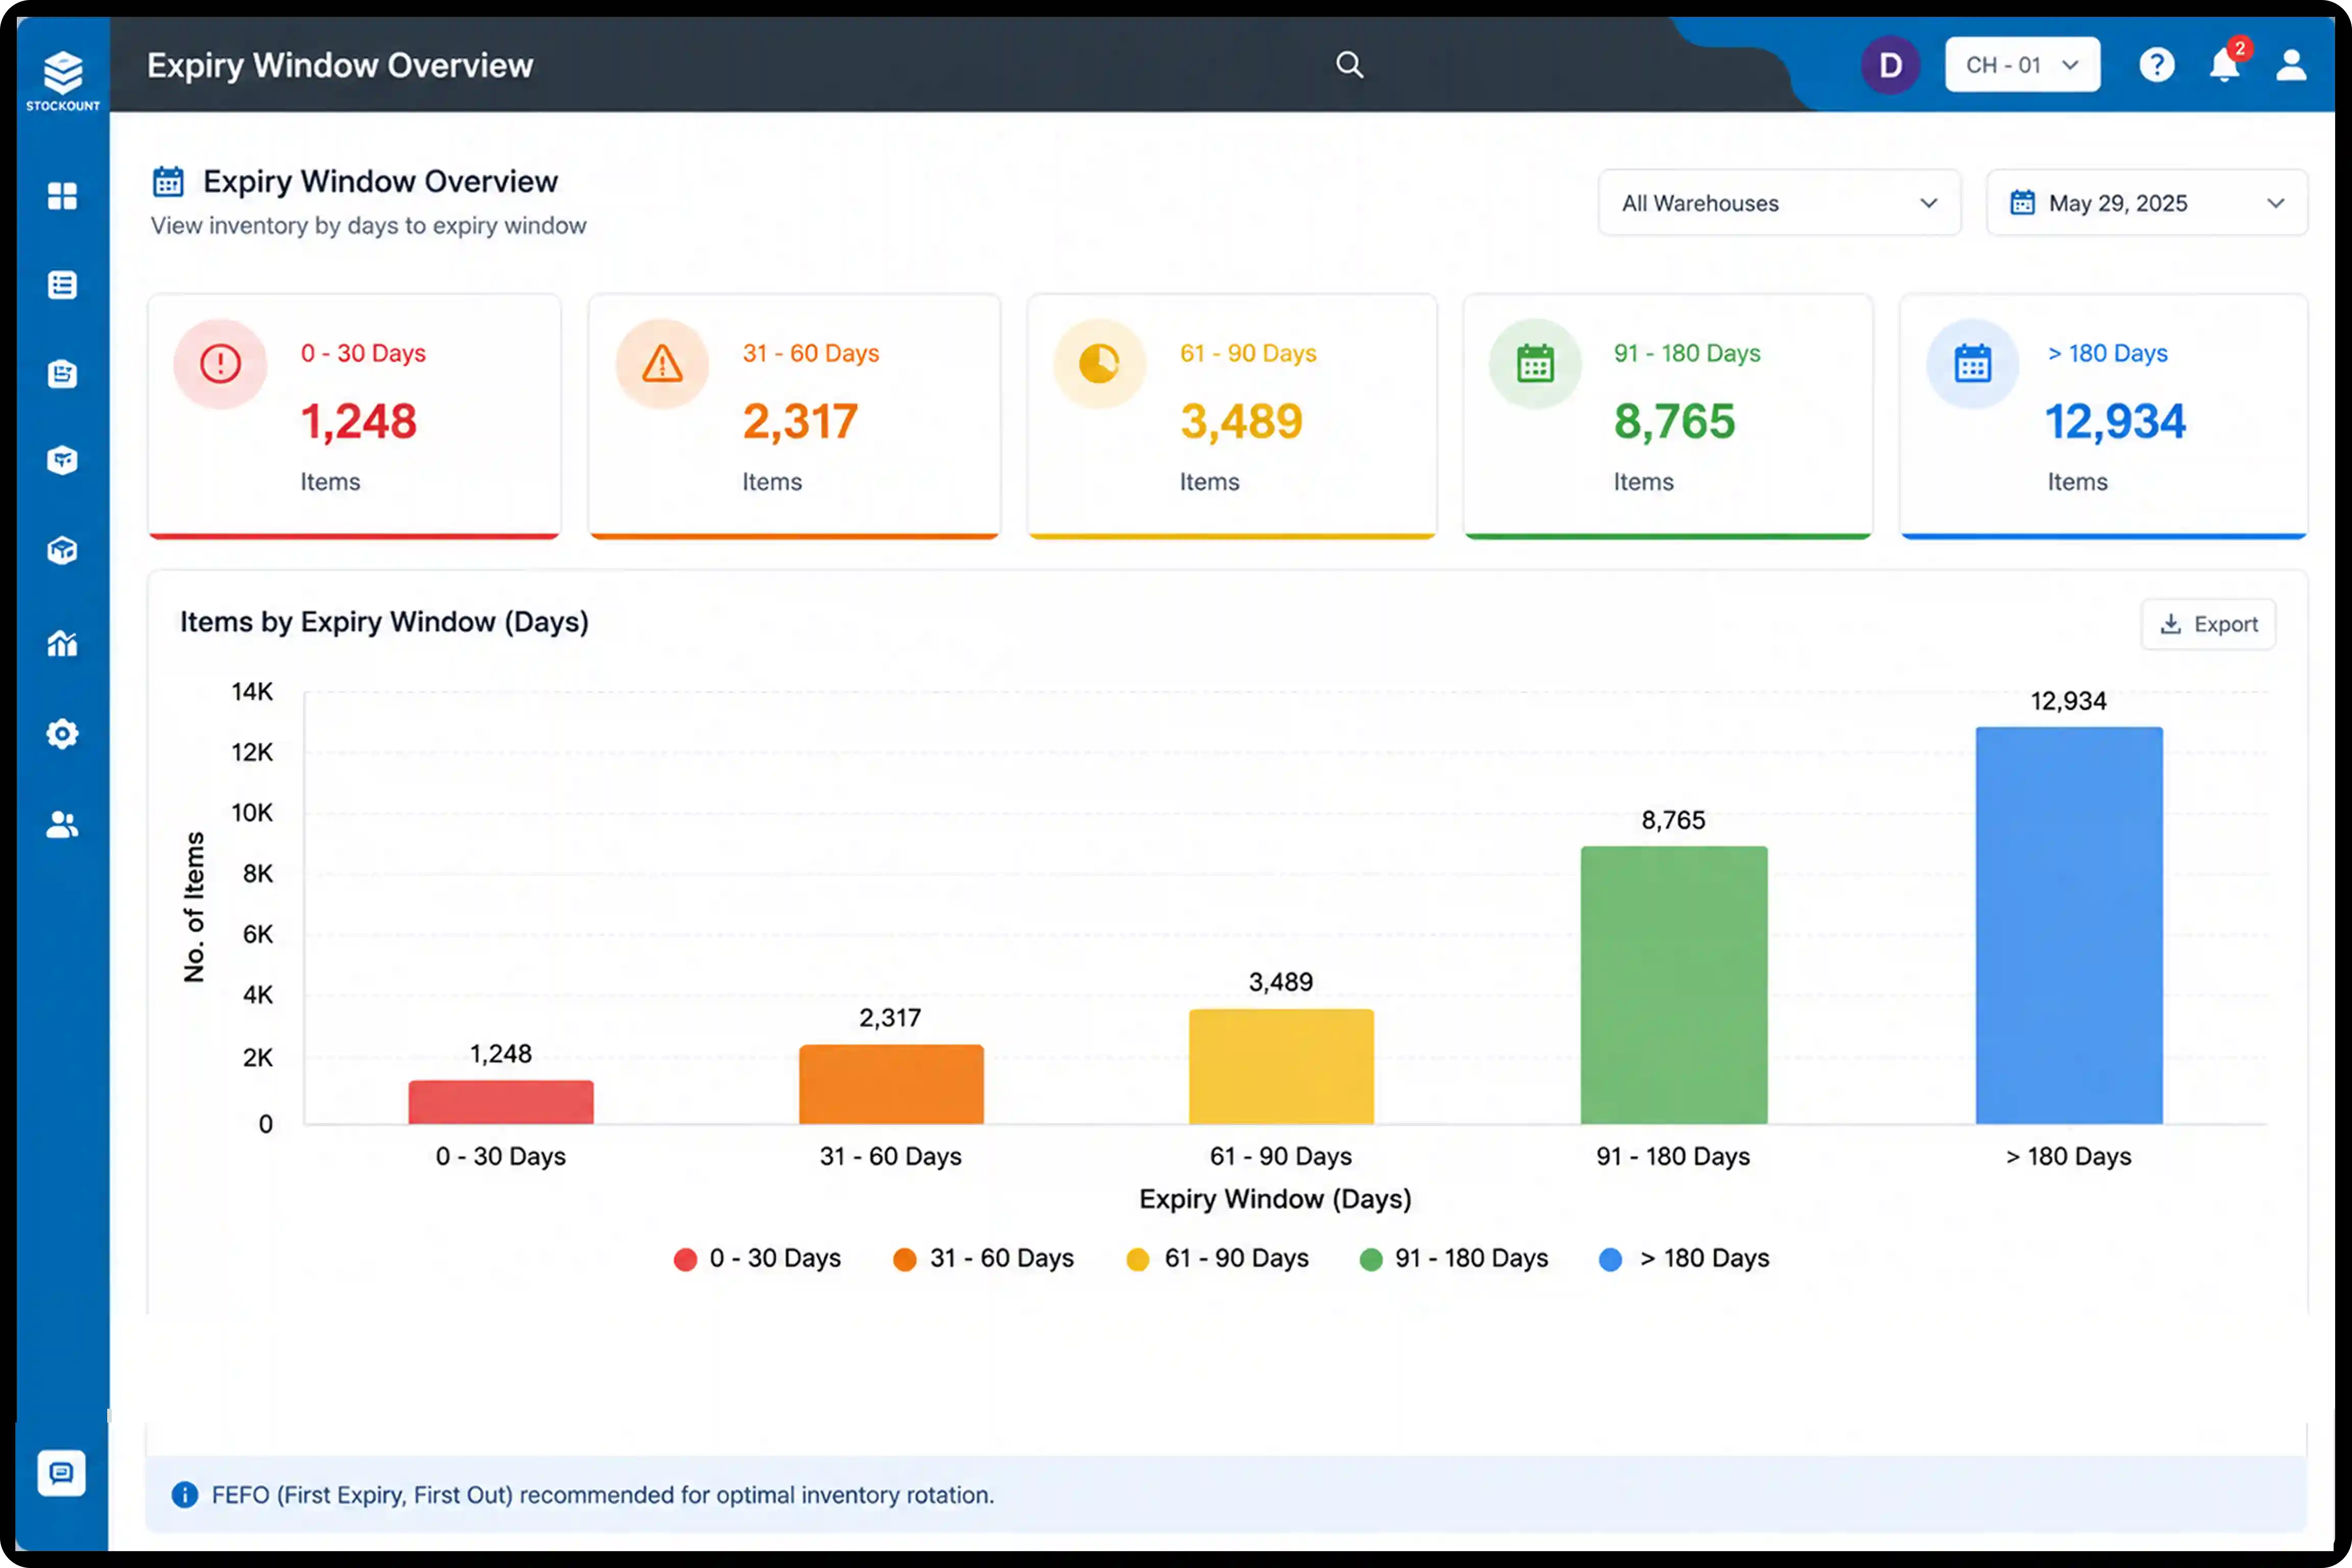The image size is (2352, 1568).
Task: Click the 1,248 value on the first card
Action: pyautogui.click(x=359, y=421)
